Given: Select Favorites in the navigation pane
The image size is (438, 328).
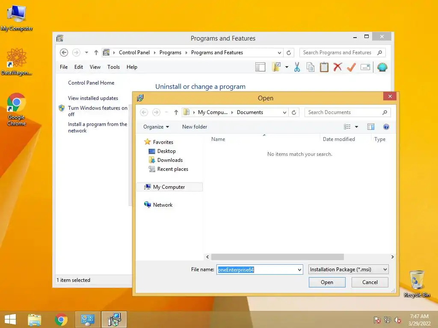Looking at the screenshot, I should pyautogui.click(x=163, y=142).
